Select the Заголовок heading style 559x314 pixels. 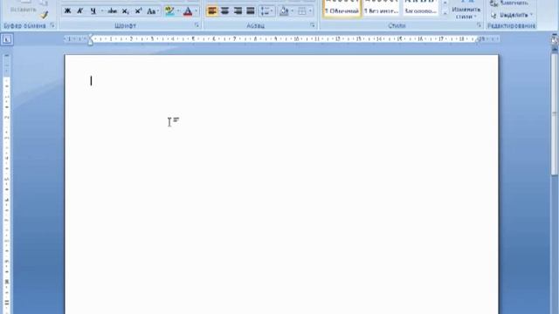pyautogui.click(x=420, y=8)
